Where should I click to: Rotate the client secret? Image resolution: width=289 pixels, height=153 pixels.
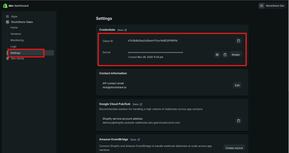(236, 55)
